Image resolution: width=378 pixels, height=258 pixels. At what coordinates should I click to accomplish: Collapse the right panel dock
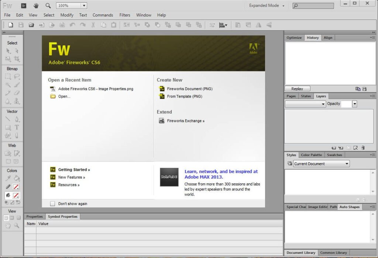pyautogui.click(x=374, y=32)
